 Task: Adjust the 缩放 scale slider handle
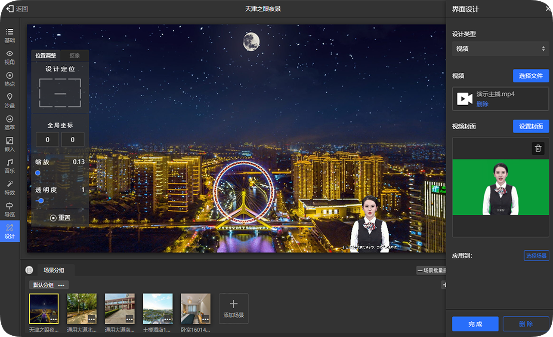click(38, 173)
